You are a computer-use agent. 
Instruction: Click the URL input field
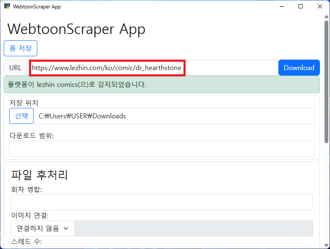[x=152, y=68]
